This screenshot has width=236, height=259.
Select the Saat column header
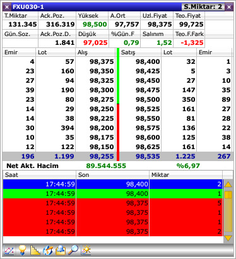coord(39,175)
